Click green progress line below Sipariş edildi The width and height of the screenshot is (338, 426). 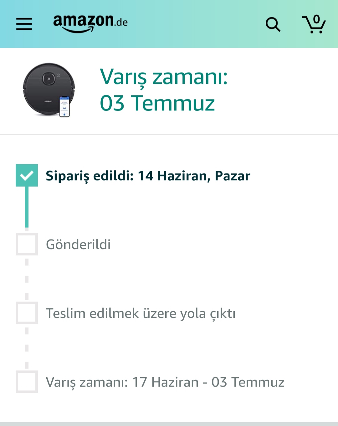pos(27,207)
